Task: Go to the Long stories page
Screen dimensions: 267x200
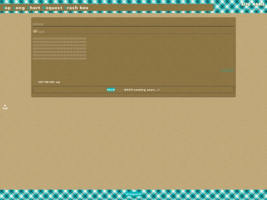Action: [x=19, y=8]
